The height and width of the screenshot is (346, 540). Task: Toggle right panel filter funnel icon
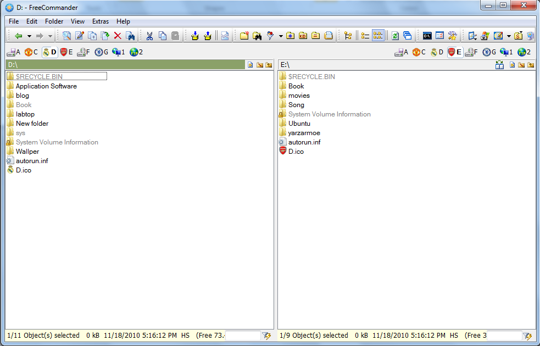(527, 336)
